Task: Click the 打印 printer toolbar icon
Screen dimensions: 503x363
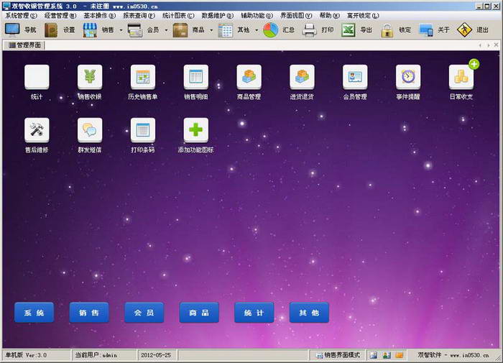Action: [309, 30]
